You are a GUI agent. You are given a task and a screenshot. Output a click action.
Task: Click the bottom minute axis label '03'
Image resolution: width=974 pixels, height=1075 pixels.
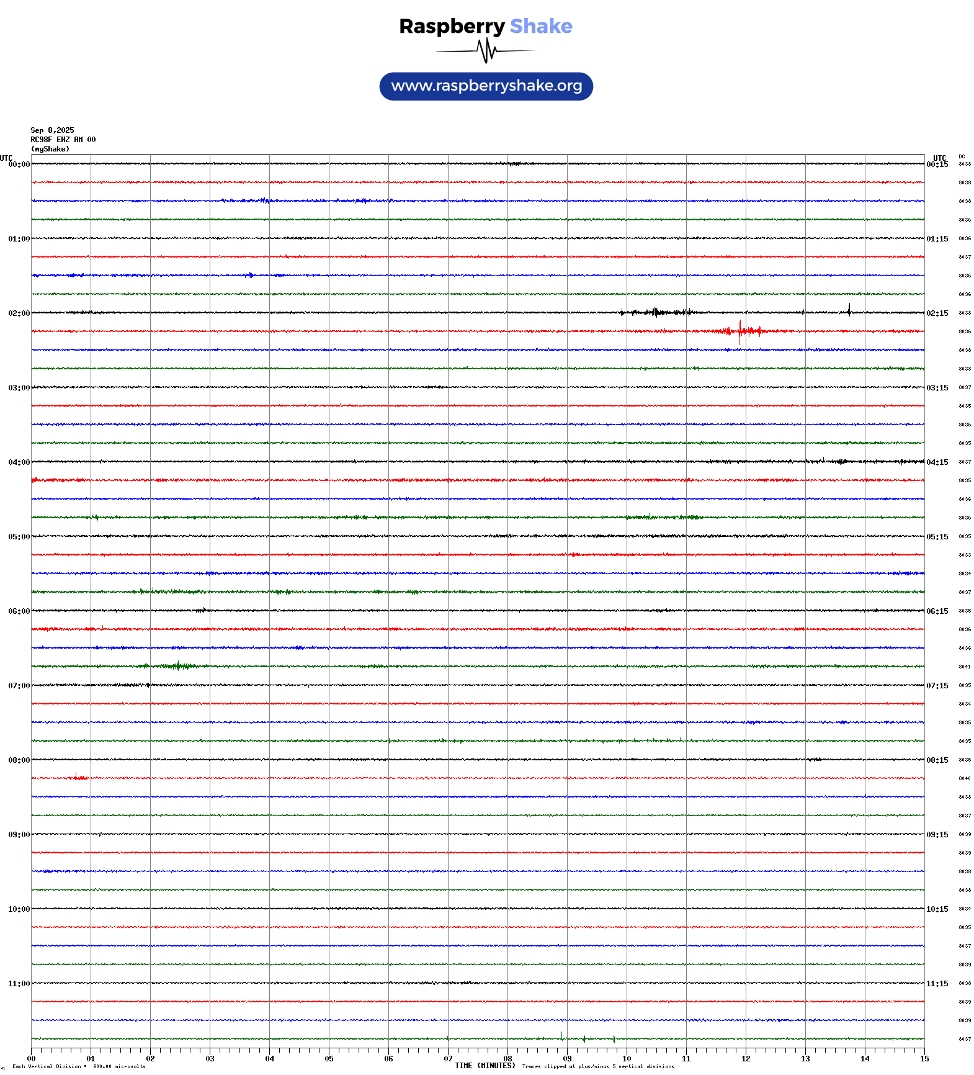(210, 1059)
